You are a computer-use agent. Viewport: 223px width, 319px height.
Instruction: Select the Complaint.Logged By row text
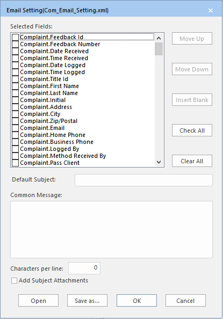[x=49, y=149]
